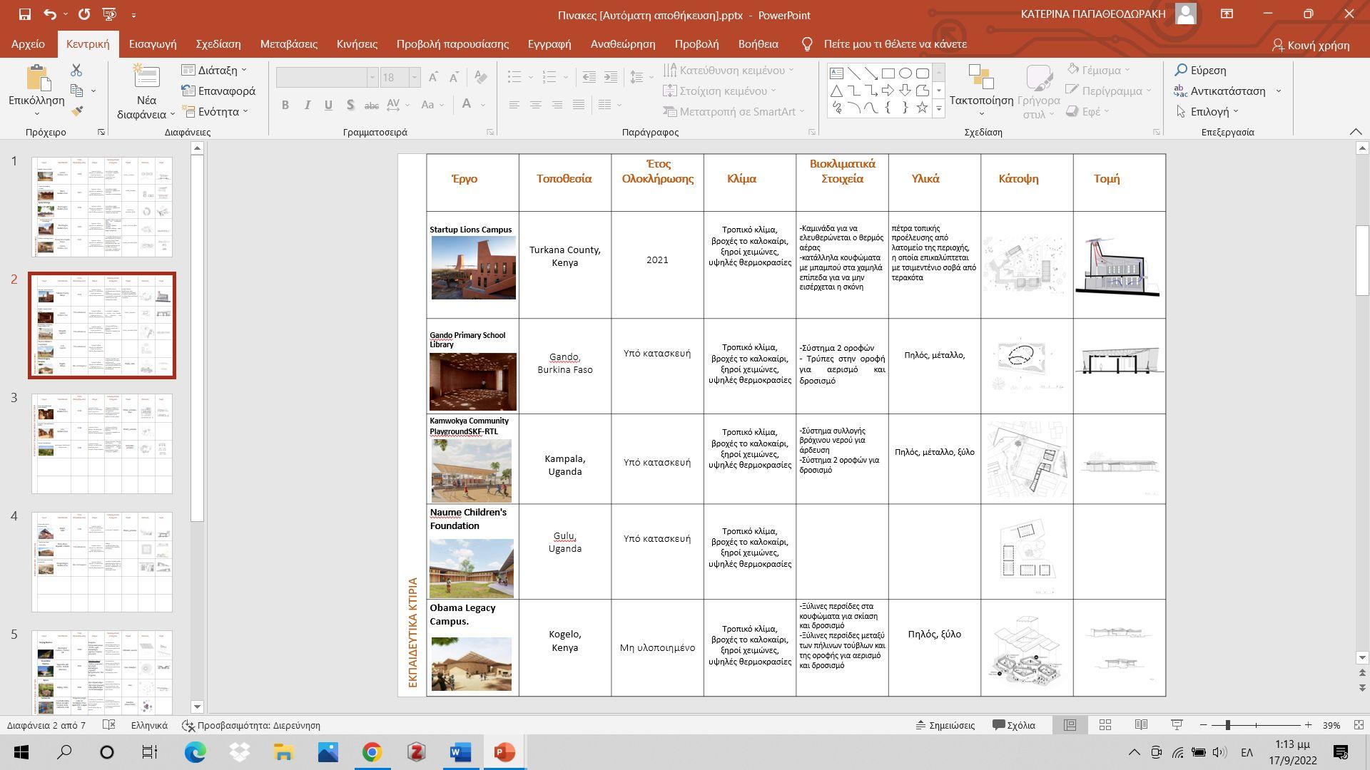The width and height of the screenshot is (1370, 770).
Task: Switch to Slide Sorter view icon
Action: pyautogui.click(x=1105, y=725)
